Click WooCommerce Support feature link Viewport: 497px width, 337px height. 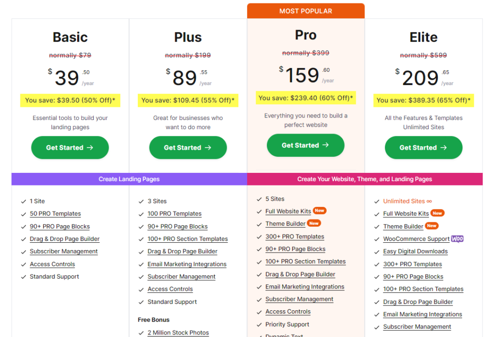(x=416, y=239)
